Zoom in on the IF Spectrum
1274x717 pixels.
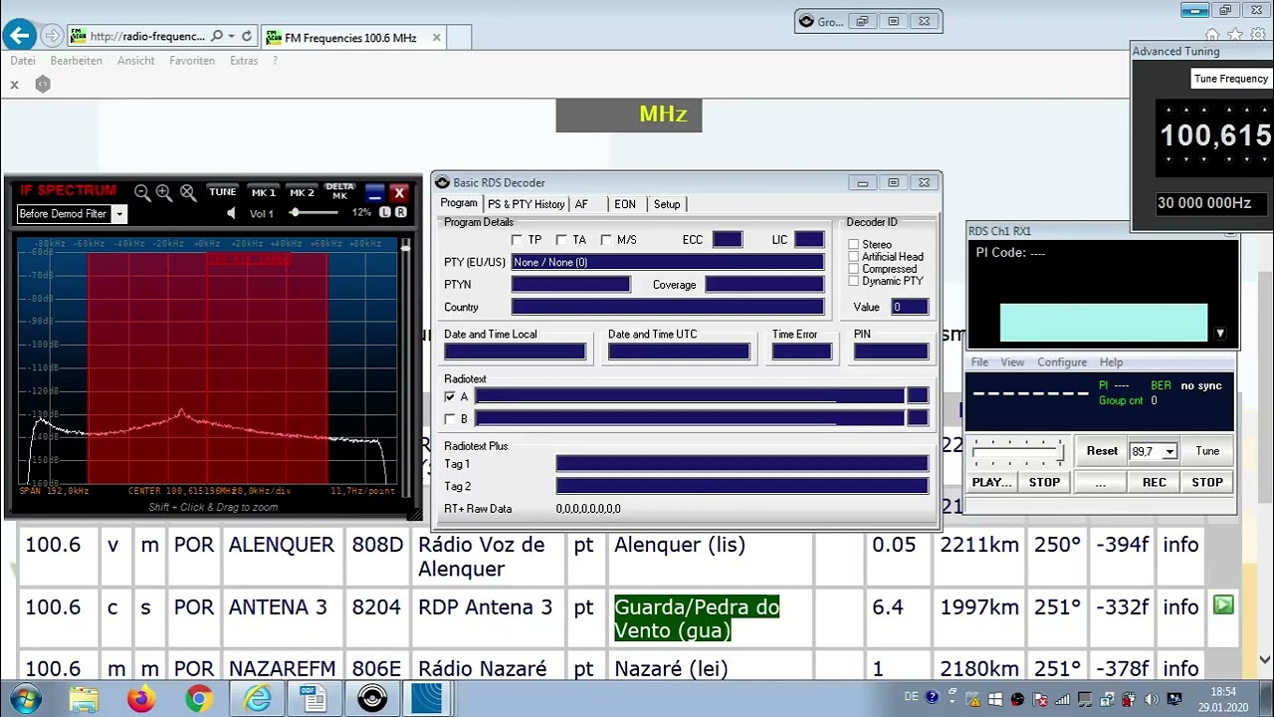pos(164,193)
